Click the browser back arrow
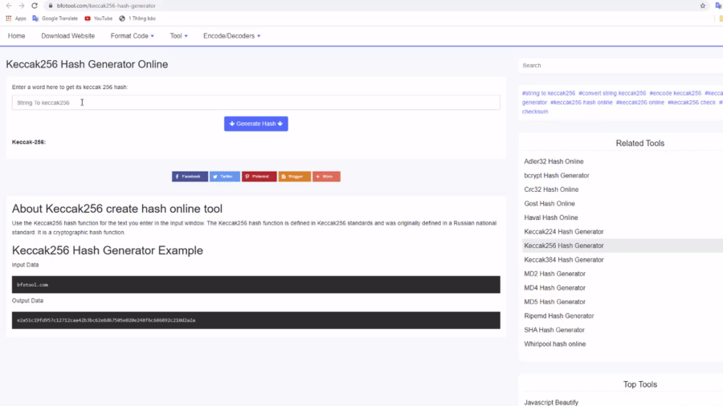The image size is (723, 406). point(8,6)
